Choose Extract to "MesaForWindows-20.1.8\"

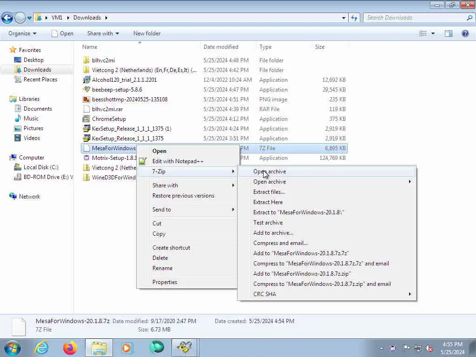299,212
